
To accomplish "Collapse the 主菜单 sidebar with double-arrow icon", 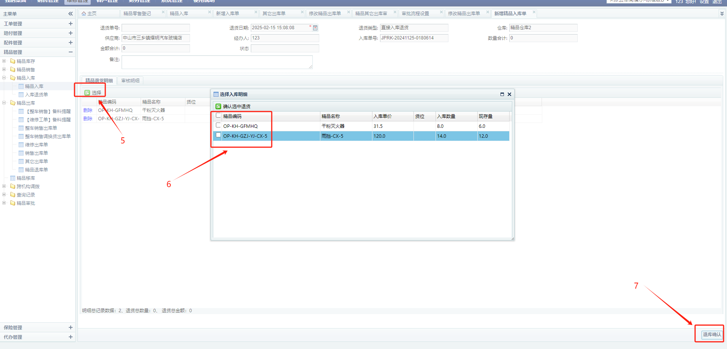I will [x=70, y=14].
